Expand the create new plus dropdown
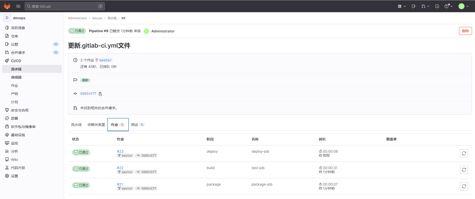The image size is (475, 199). click(x=402, y=6)
